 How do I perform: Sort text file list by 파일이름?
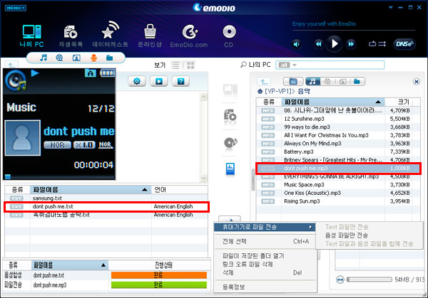[91, 190]
